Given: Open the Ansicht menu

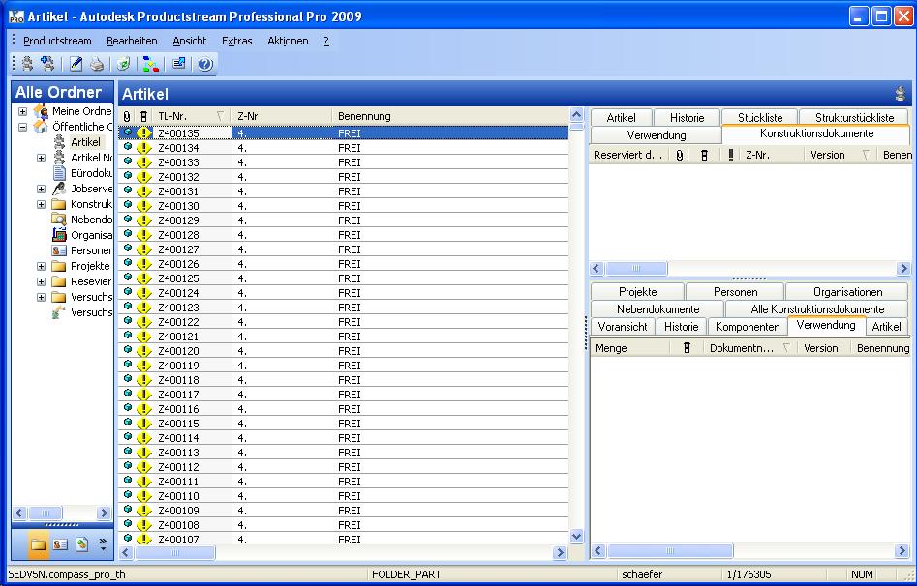Looking at the screenshot, I should click(190, 41).
